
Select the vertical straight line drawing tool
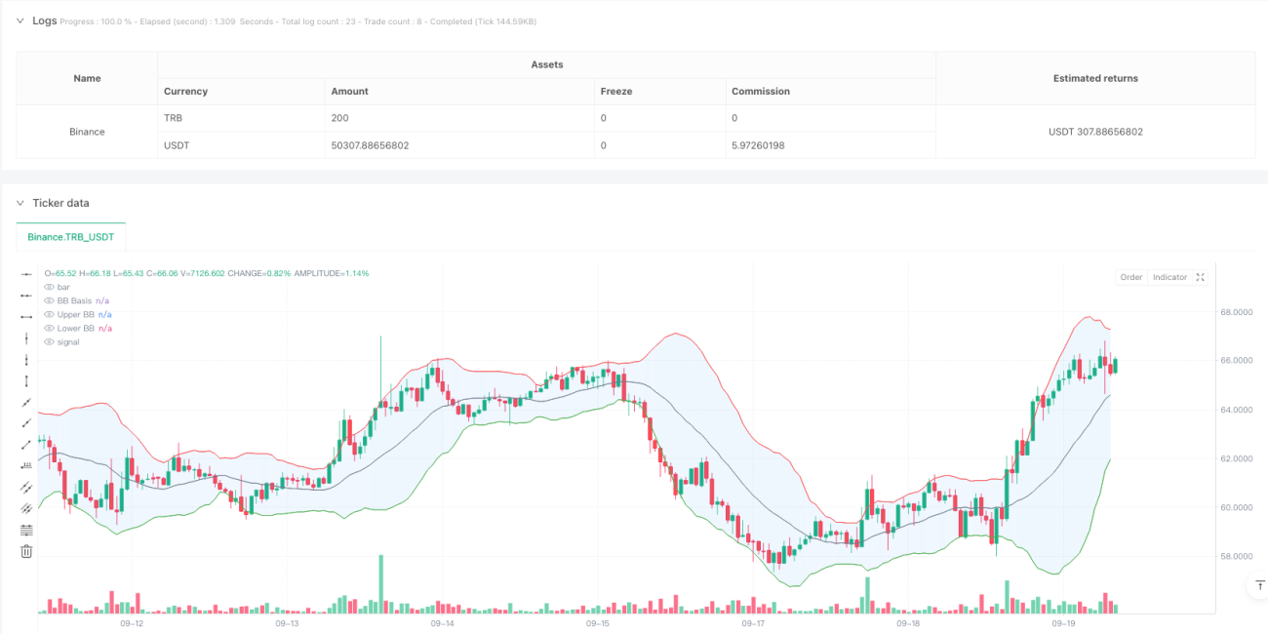pos(26,337)
